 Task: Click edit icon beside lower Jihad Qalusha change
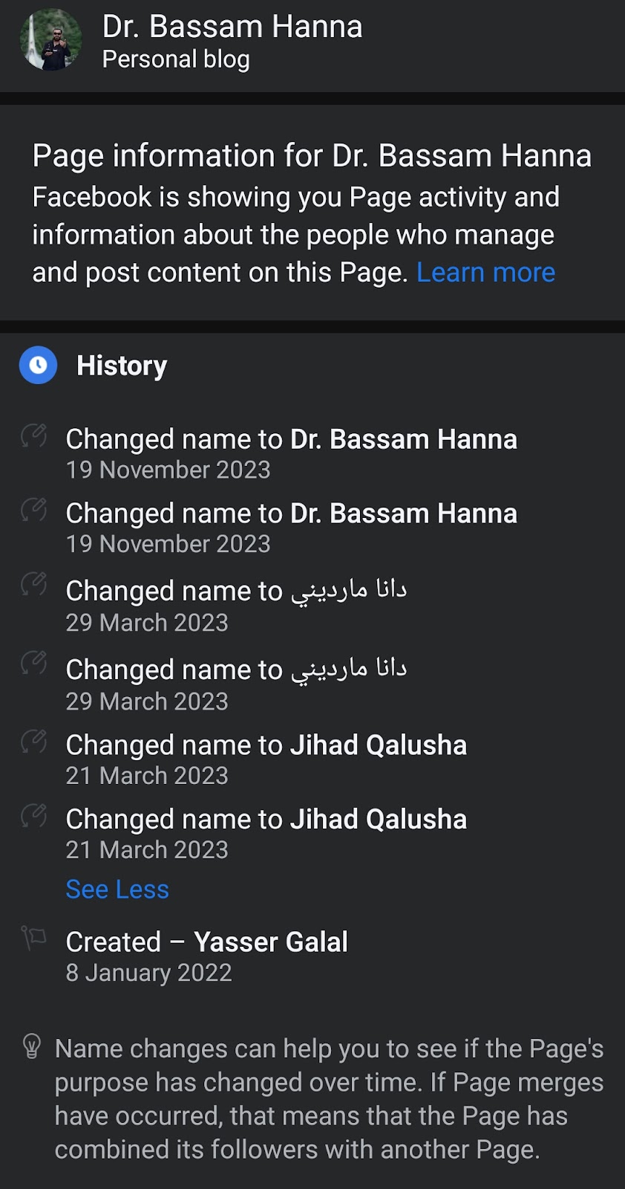tap(34, 816)
